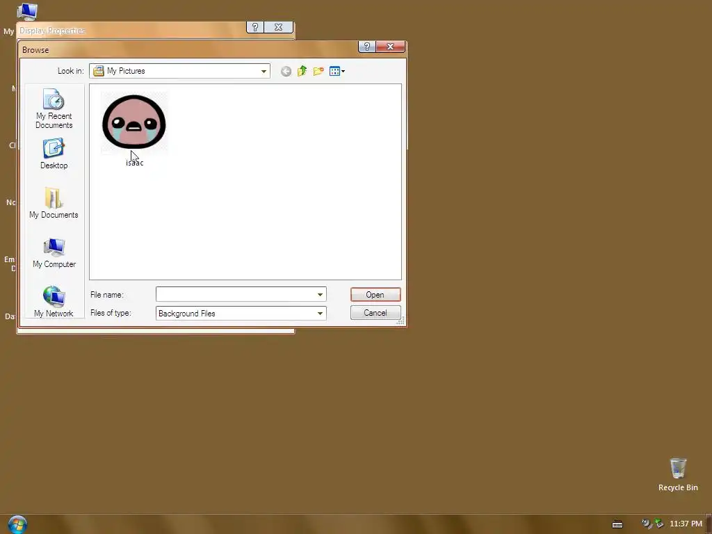Open My Recent Documents in sidebar
This screenshot has height=534, width=712.
pos(54,109)
